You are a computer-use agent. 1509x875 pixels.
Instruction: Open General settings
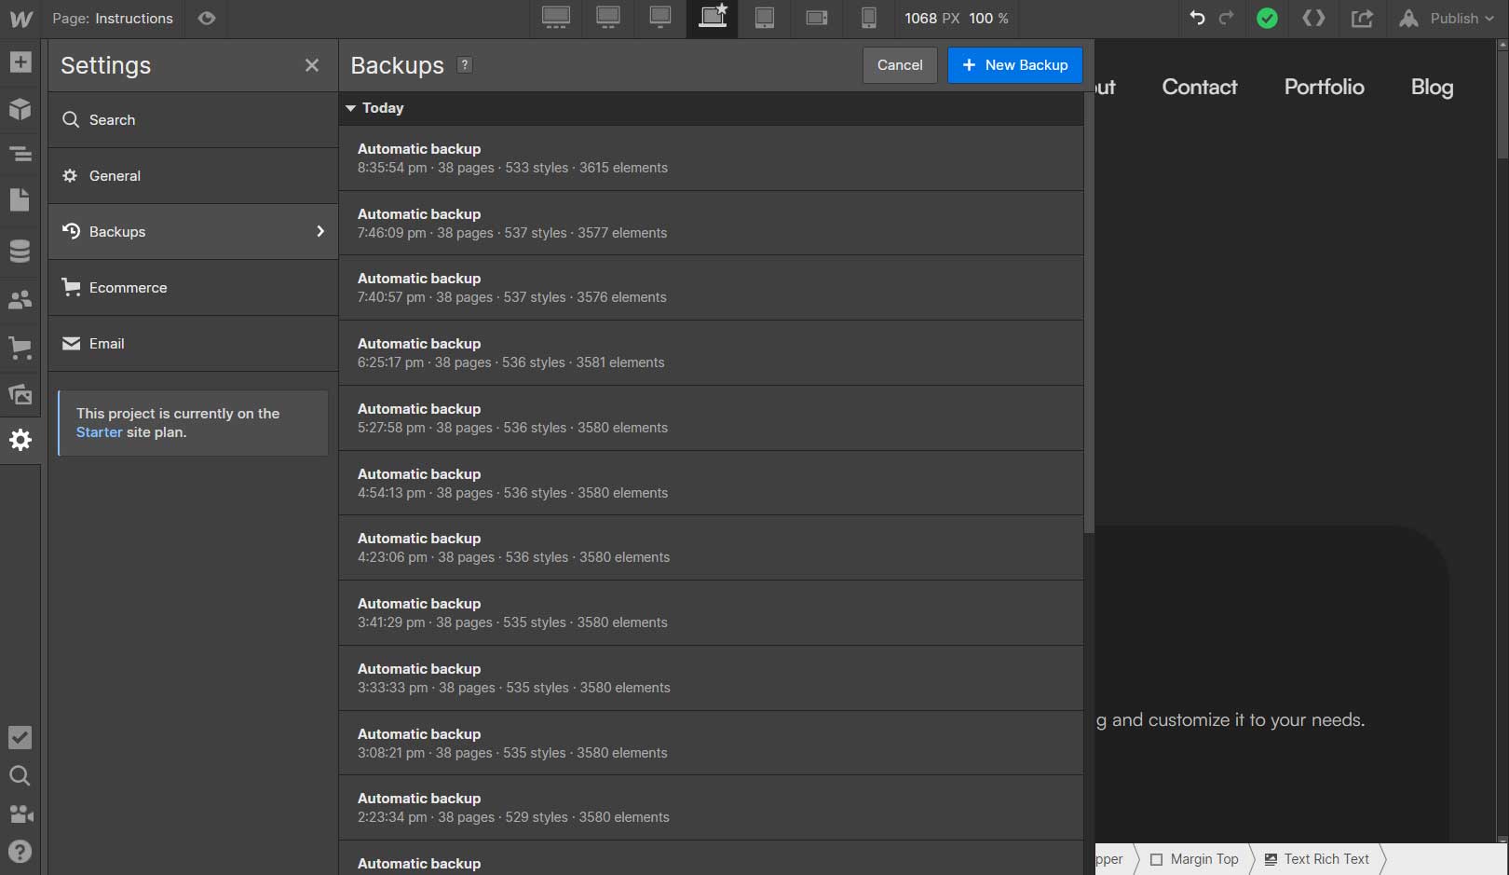193,175
